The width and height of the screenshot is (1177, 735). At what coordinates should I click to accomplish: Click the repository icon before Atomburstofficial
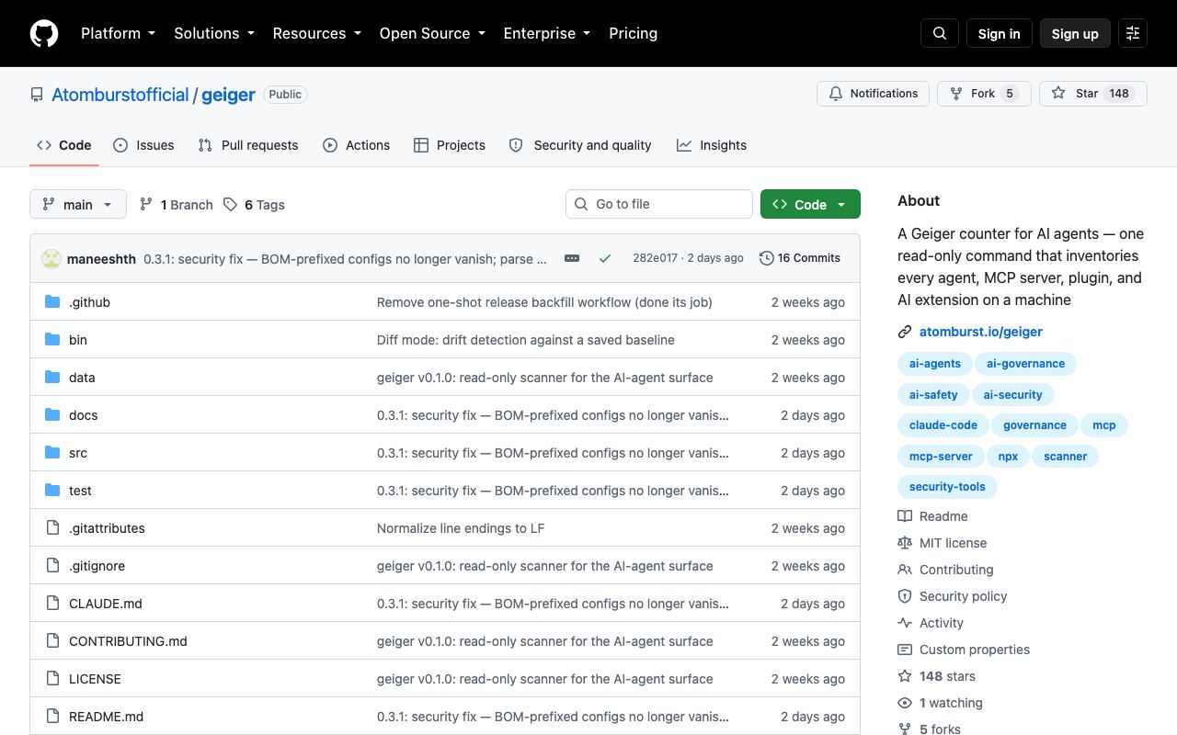pos(37,95)
